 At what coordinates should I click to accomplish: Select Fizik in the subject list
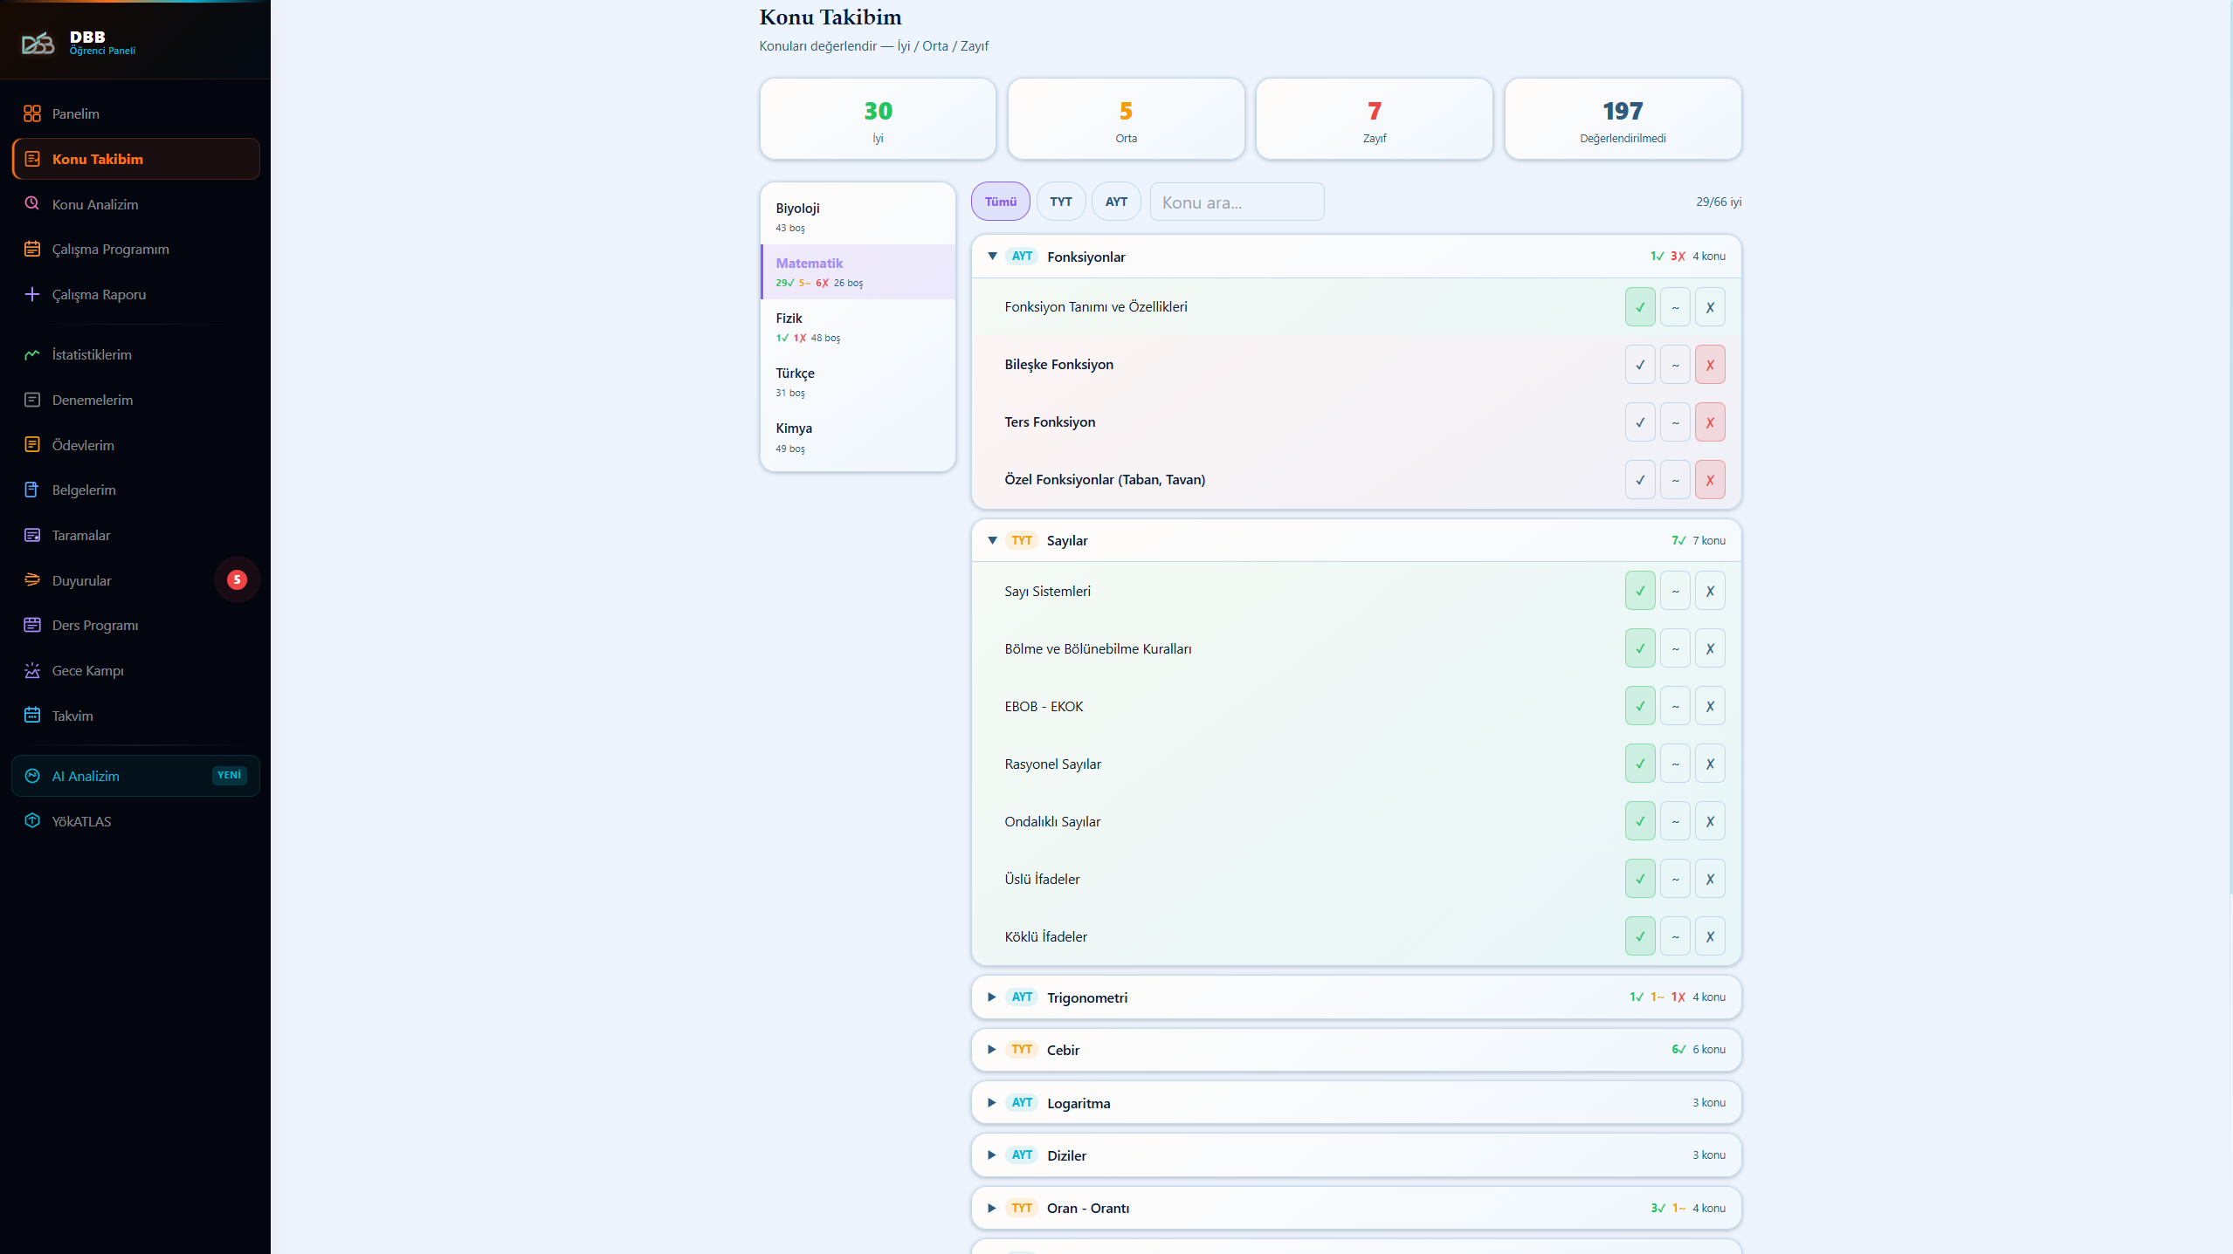[858, 327]
